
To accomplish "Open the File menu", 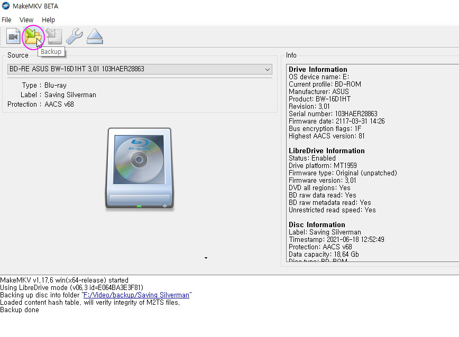I will tap(6, 20).
